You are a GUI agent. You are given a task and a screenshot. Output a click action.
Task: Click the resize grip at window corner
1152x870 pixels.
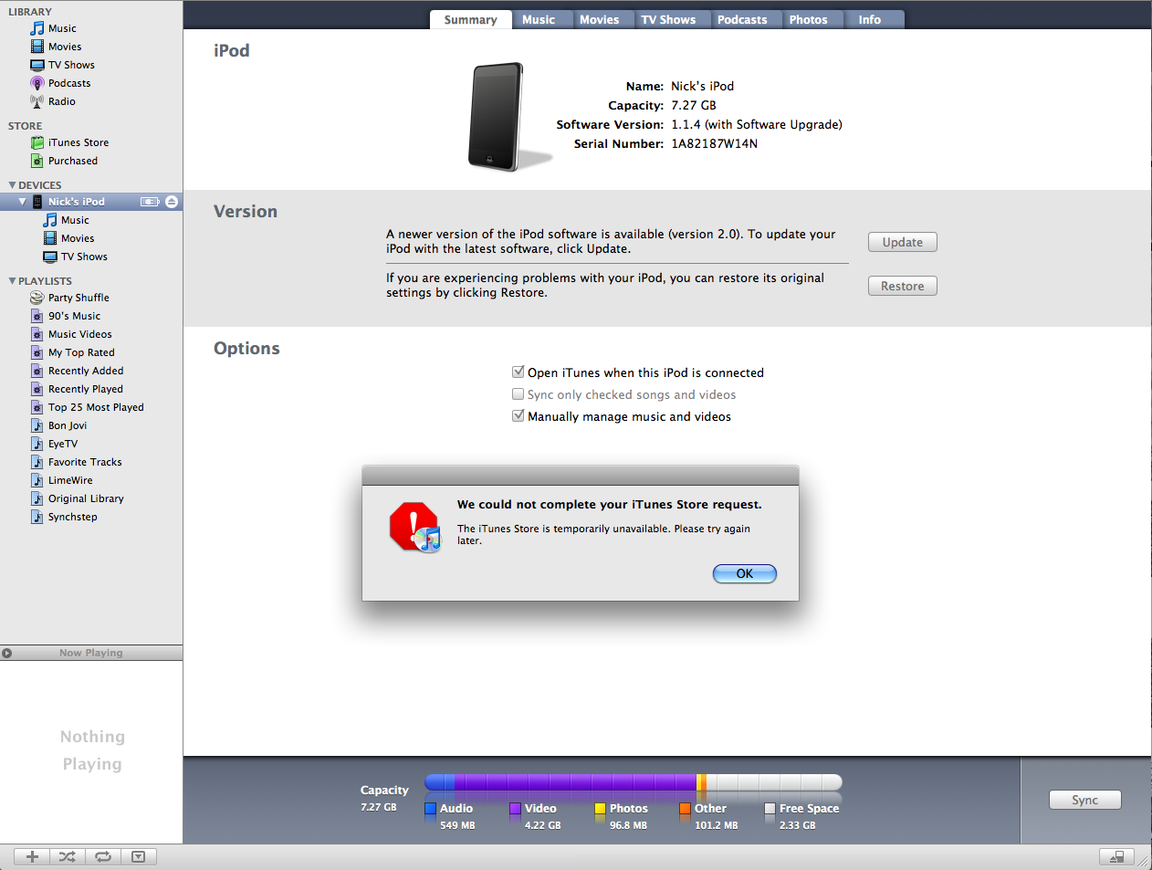(1143, 861)
